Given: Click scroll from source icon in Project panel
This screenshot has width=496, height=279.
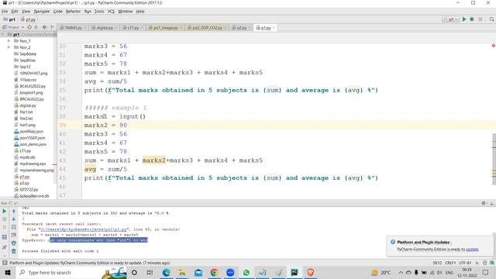Looking at the screenshot, I should pyautogui.click(x=29, y=27).
